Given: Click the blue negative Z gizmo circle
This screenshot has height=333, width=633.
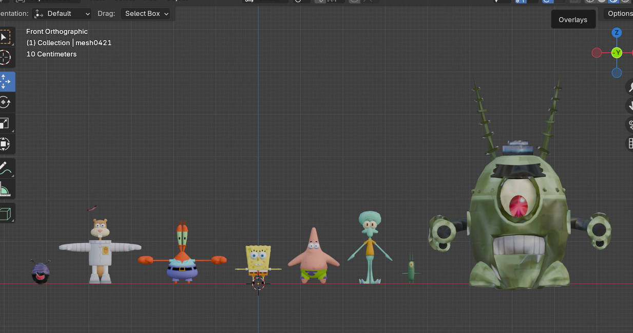Looking at the screenshot, I should [x=617, y=73].
